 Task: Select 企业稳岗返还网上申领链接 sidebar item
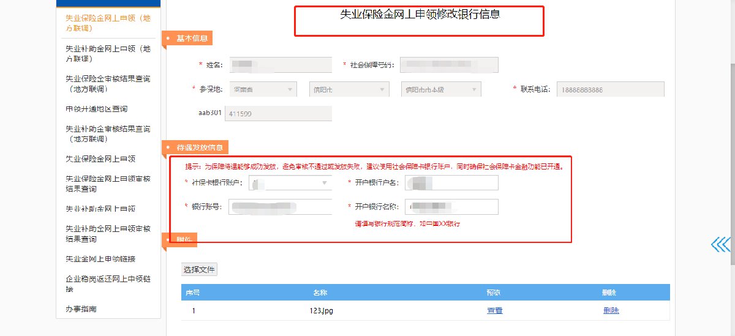[x=108, y=284]
